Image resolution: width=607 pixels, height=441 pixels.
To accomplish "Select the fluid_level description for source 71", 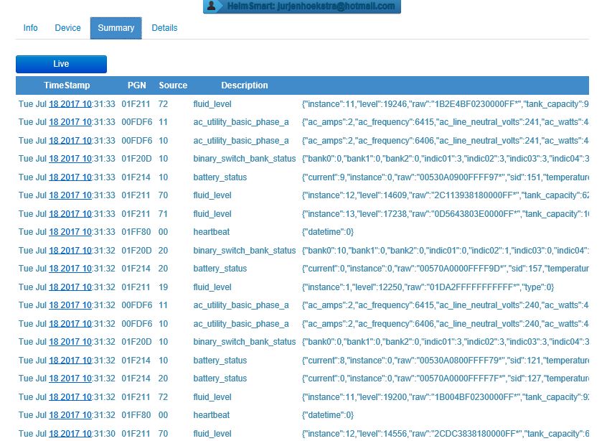I will tap(212, 214).
